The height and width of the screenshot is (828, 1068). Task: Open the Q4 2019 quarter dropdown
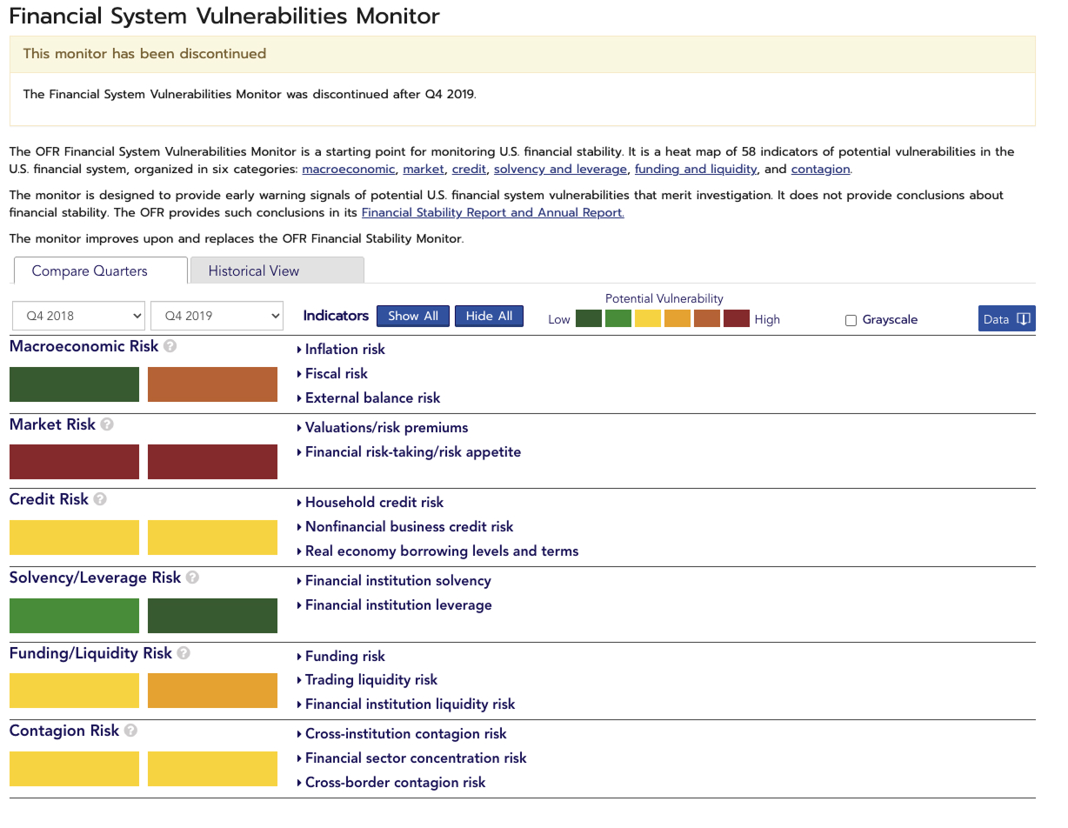(x=216, y=316)
